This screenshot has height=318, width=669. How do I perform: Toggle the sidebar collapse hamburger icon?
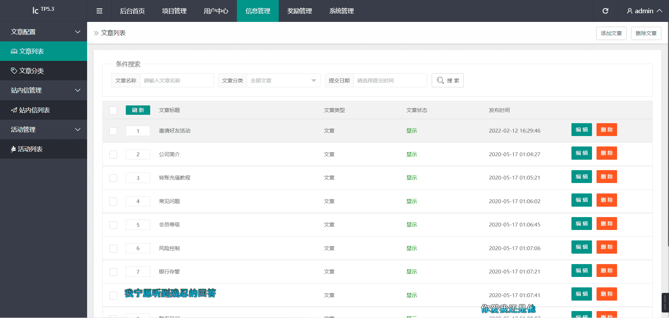click(99, 11)
